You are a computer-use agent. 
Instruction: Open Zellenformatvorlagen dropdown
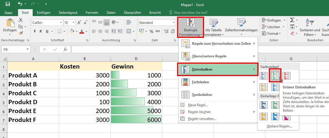coord(241,28)
